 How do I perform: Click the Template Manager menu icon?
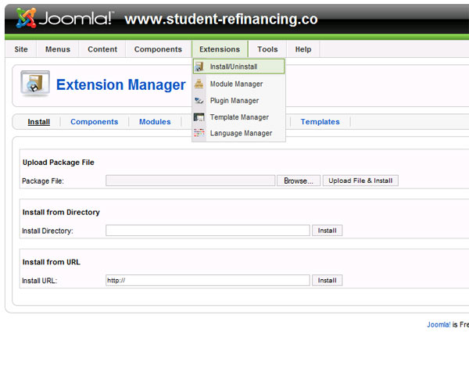[199, 117]
